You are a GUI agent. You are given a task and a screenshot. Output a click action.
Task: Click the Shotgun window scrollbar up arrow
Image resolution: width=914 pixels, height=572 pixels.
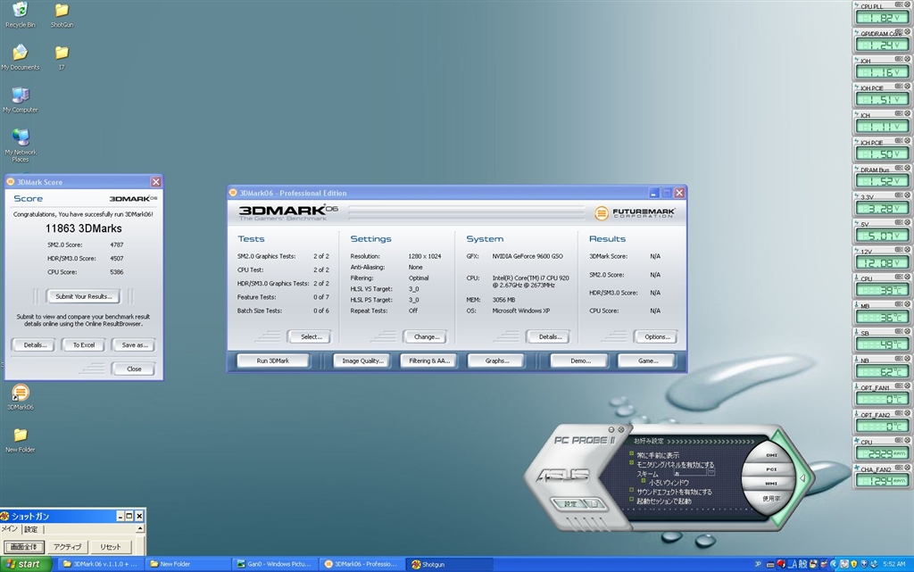(141, 529)
